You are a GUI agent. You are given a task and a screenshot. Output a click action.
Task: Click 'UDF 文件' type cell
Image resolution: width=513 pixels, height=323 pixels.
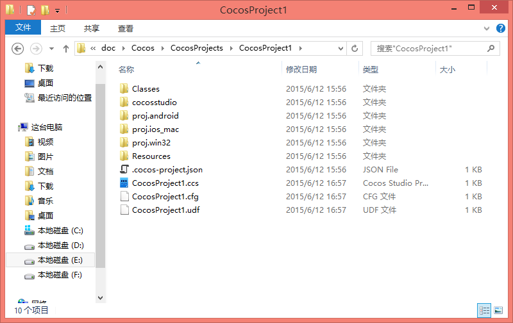(380, 210)
